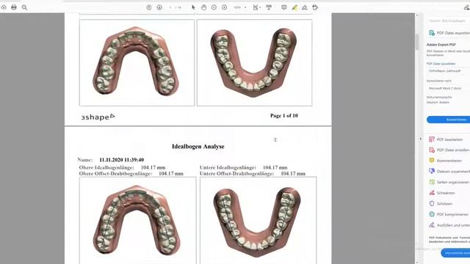Open PDF bearbeiten tool
The image size is (470, 264).
click(446, 139)
